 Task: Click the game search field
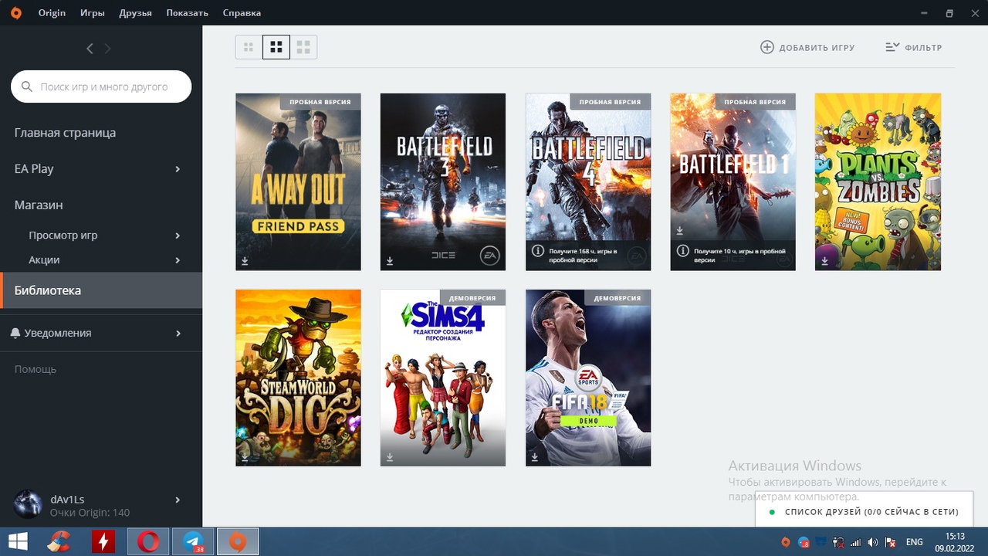pyautogui.click(x=101, y=87)
